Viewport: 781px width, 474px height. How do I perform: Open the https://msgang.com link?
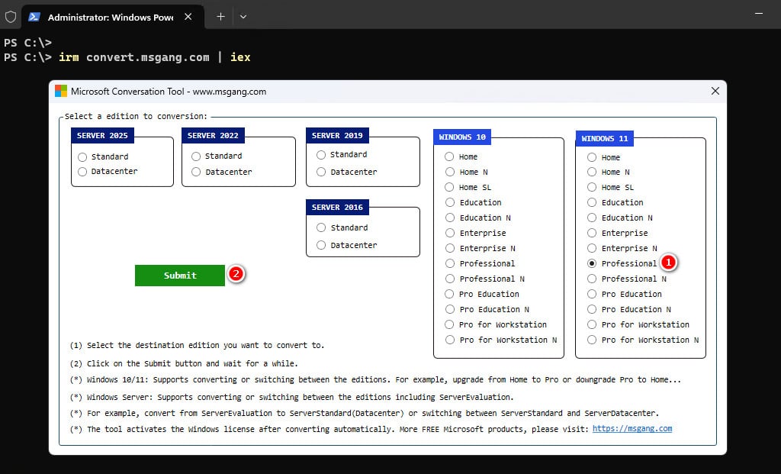[632, 429]
